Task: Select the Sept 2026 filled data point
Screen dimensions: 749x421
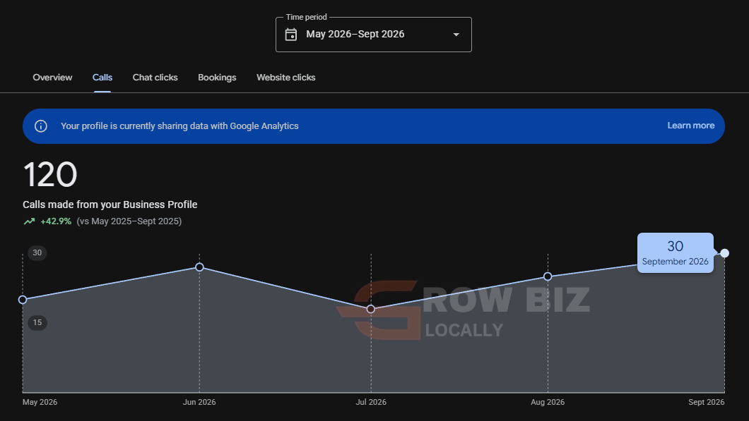Action: [725, 253]
